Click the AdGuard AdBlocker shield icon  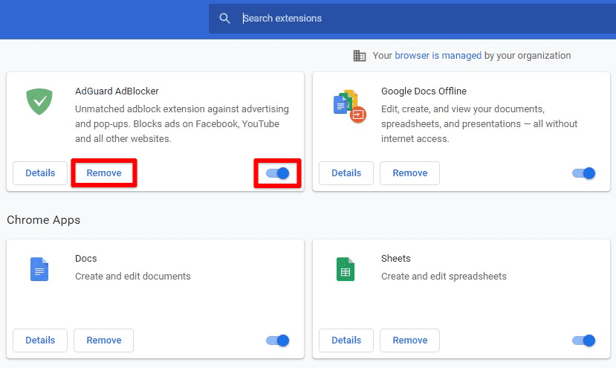coord(39,101)
